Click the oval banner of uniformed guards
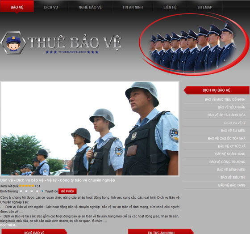Viewport: 250px width, 234px height. coord(194,45)
